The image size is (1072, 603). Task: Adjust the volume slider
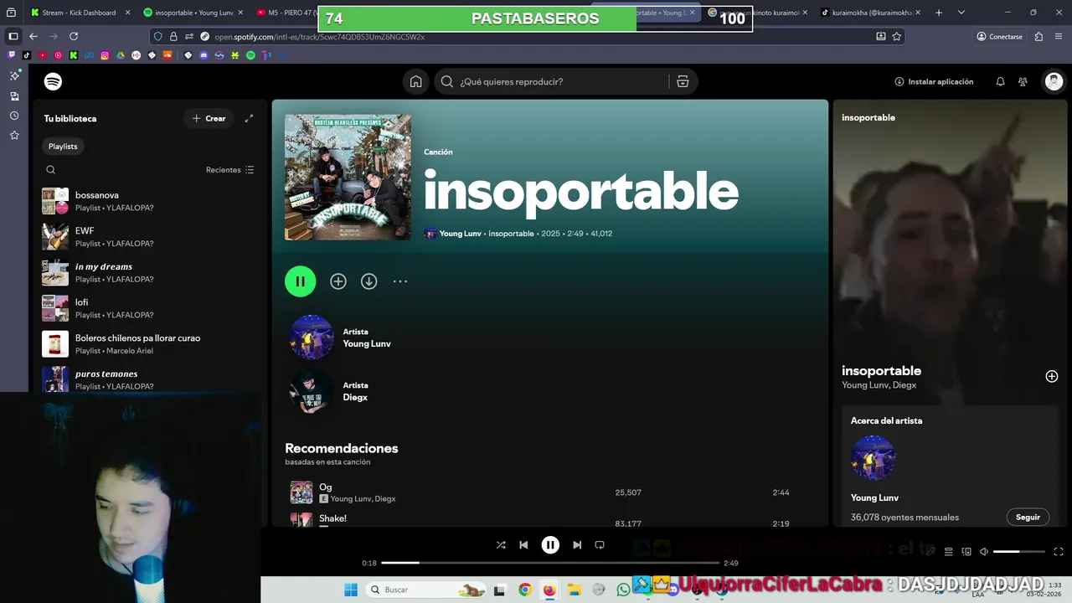pyautogui.click(x=1019, y=551)
